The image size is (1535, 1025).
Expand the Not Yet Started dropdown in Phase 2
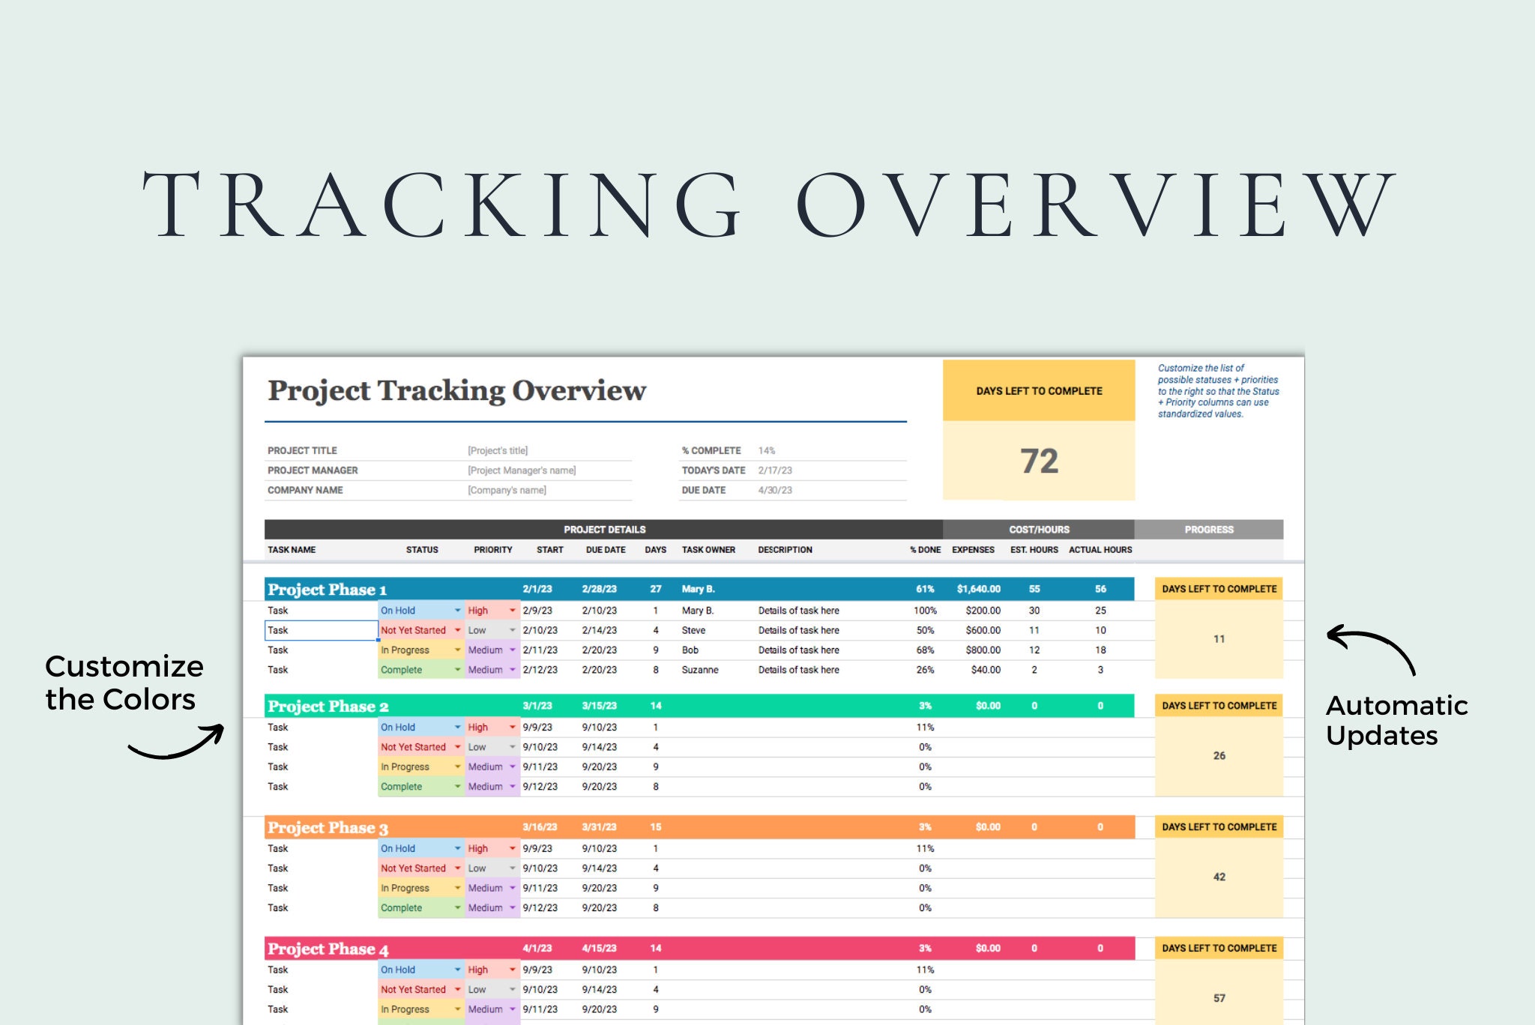[457, 746]
